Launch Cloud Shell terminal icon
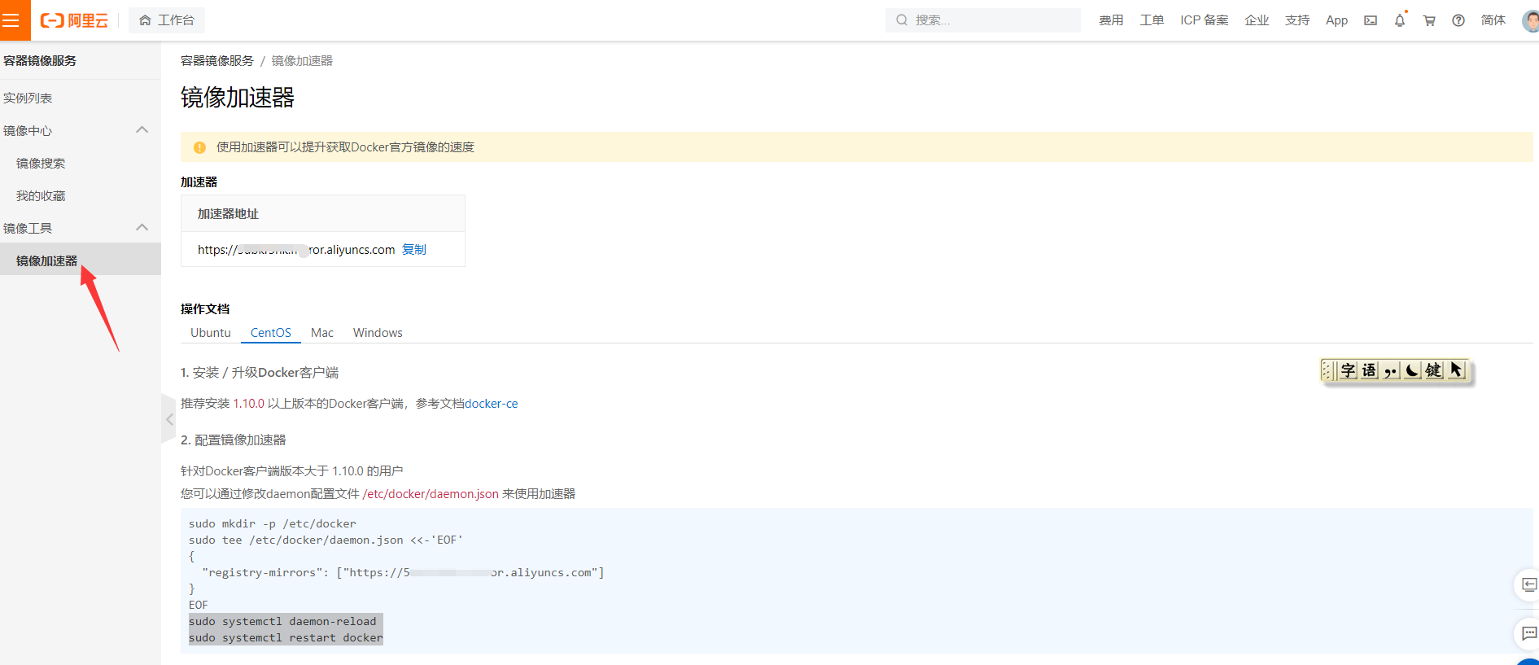 tap(1371, 20)
